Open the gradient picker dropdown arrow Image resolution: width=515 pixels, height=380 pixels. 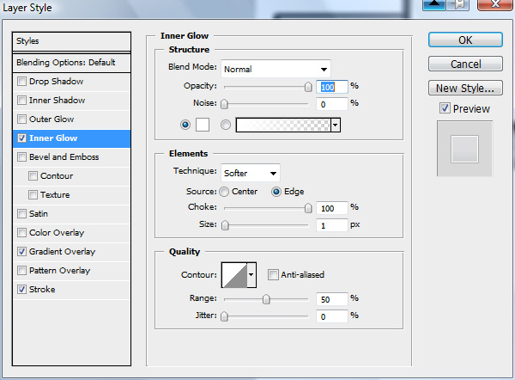tap(336, 125)
